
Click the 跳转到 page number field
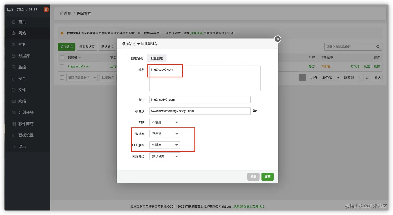click(360, 78)
